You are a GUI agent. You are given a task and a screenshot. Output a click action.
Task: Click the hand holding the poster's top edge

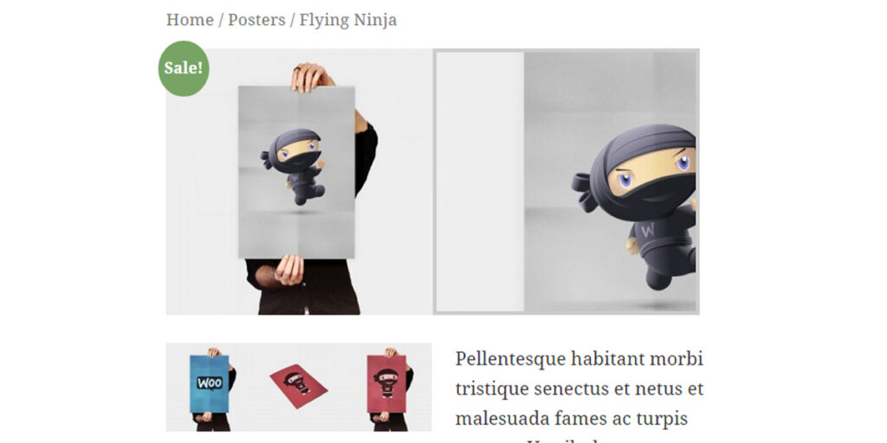309,77
